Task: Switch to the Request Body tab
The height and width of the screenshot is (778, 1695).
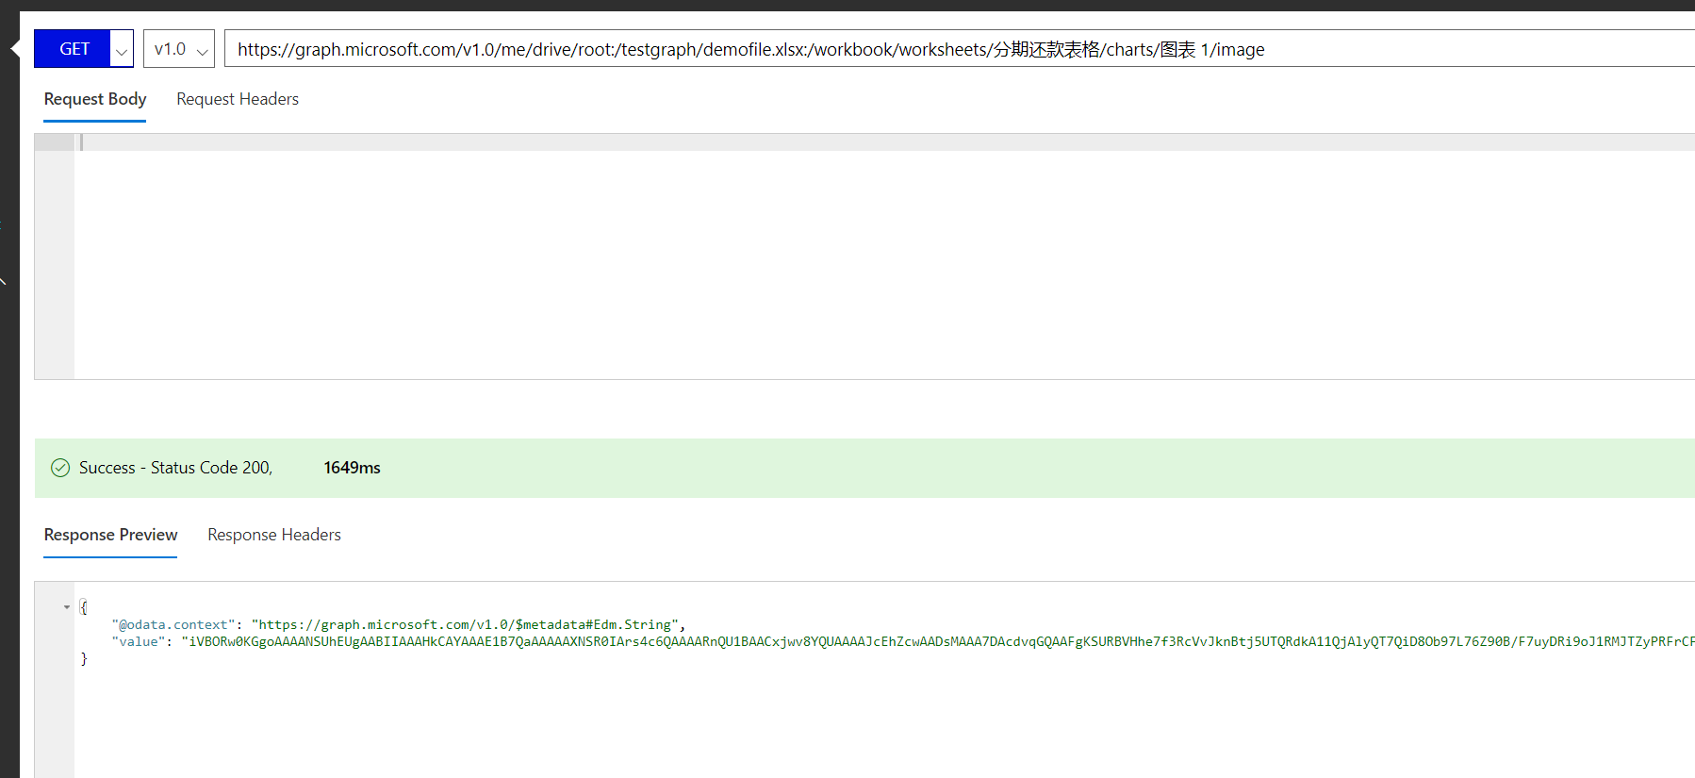Action: point(95,99)
